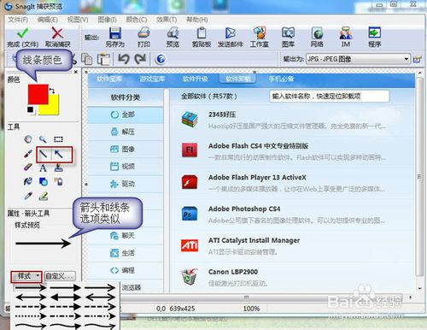Screen dimensions: 427x330
Task: Click the 100% zoom value in status bar
Action: point(251,309)
